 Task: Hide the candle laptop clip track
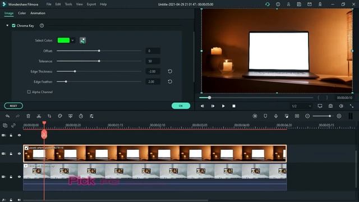pyautogui.click(x=19, y=154)
